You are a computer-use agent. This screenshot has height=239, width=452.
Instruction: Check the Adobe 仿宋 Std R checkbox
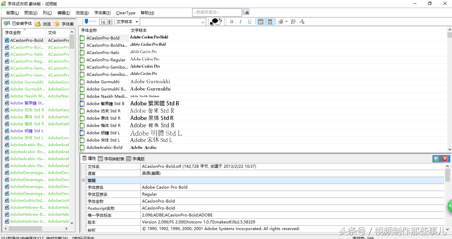pos(82,111)
